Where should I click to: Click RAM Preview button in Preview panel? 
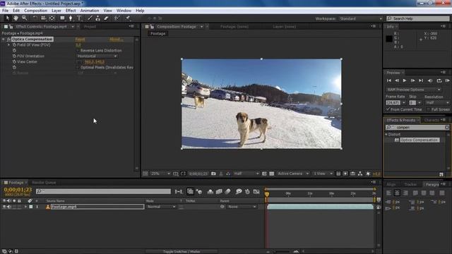pyautogui.click(x=447, y=80)
